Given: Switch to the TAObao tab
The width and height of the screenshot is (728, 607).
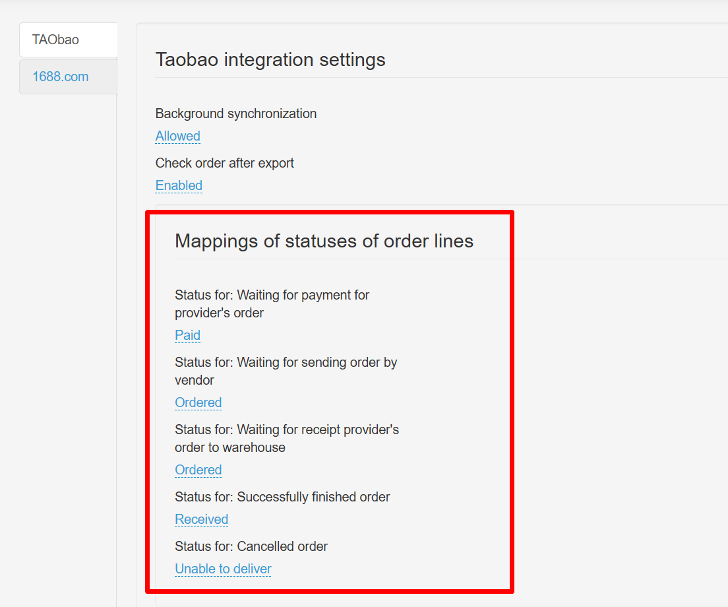Looking at the screenshot, I should (x=56, y=40).
